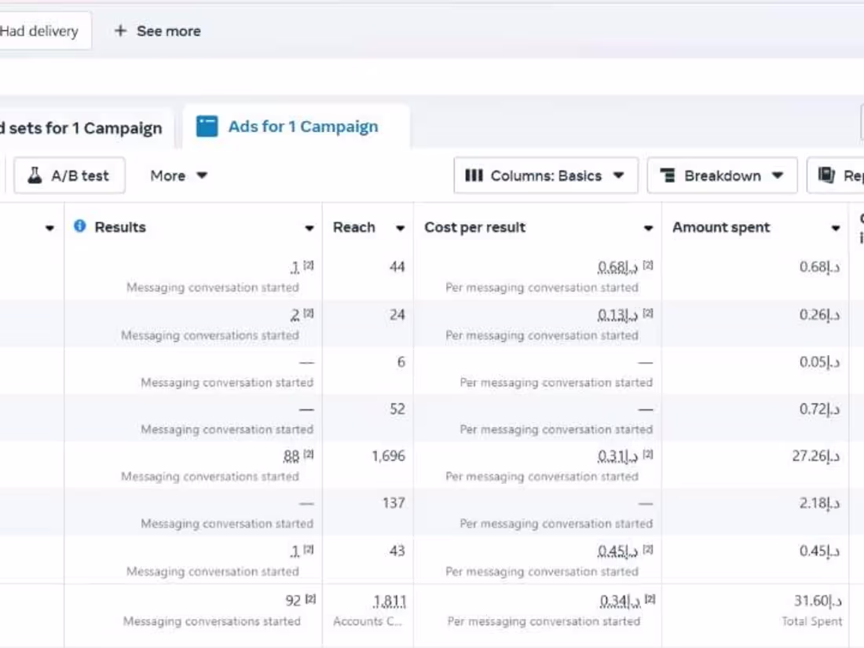Click the total reach 1,811 value
Image resolution: width=864 pixels, height=648 pixels.
[389, 601]
